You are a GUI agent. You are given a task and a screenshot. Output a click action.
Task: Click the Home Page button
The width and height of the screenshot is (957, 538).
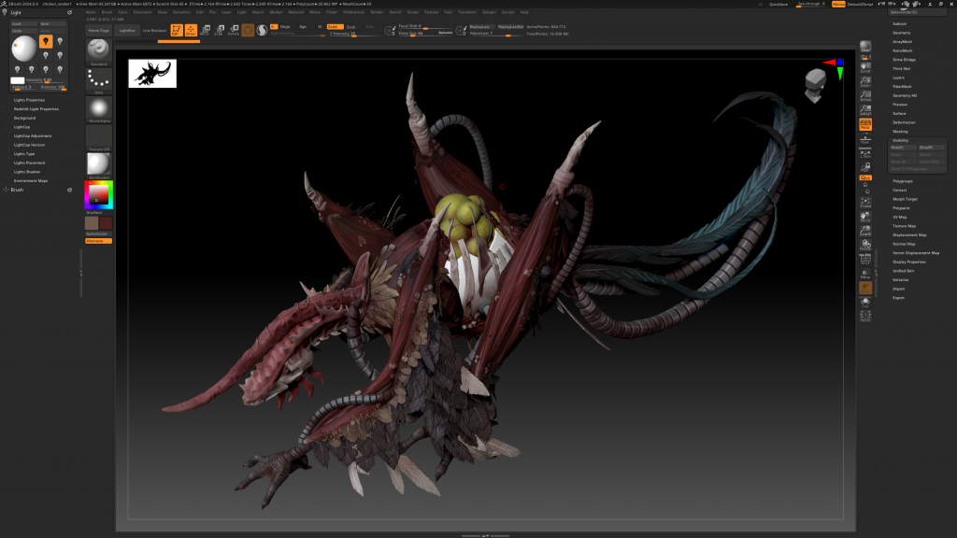coord(99,31)
